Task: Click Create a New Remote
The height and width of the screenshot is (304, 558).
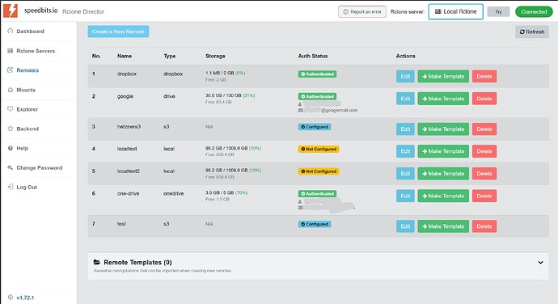Action: click(118, 32)
